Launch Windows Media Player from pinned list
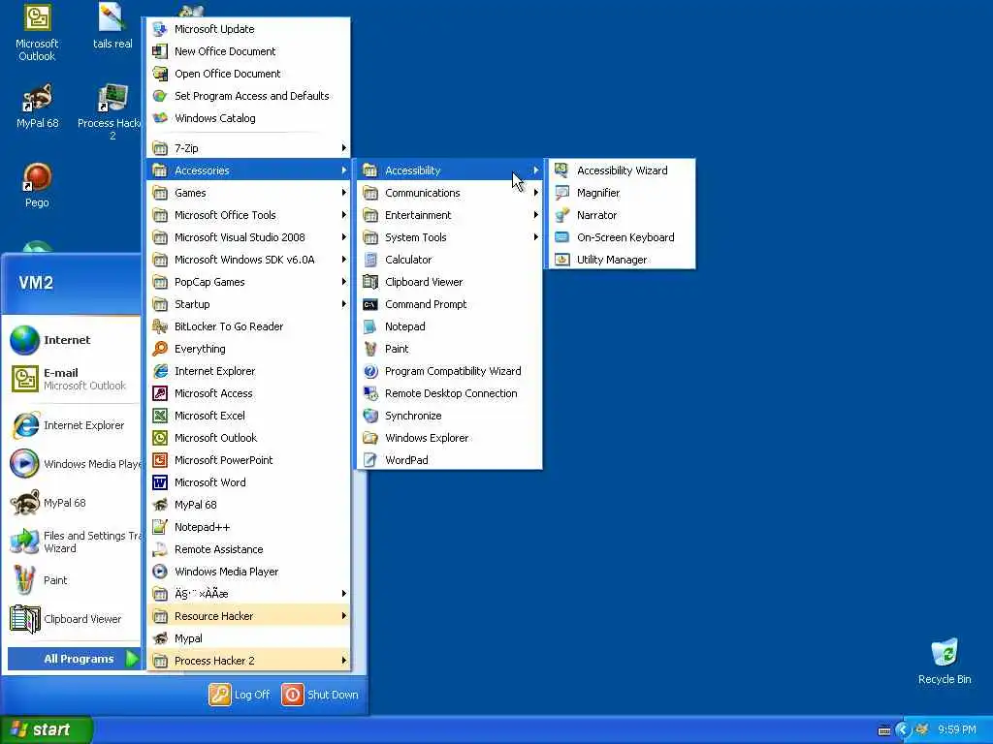Viewport: 993px width, 744px height. point(75,464)
